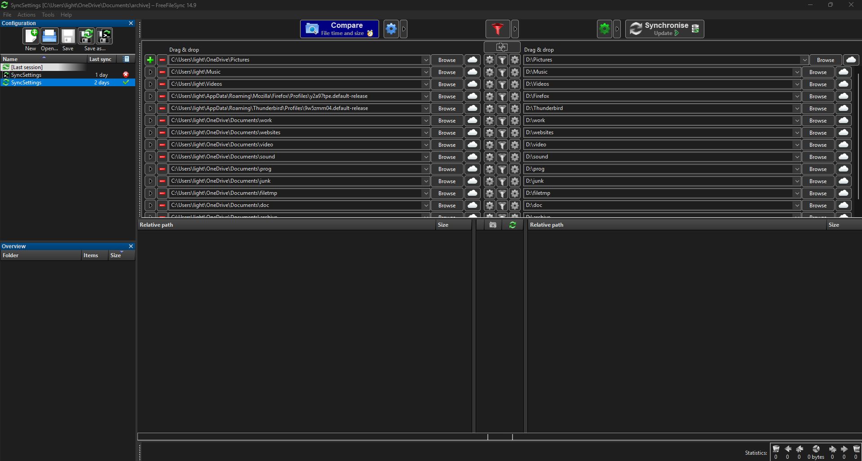The image size is (862, 461).
Task: Open synchronisation settings green gear icon
Action: [x=605, y=29]
